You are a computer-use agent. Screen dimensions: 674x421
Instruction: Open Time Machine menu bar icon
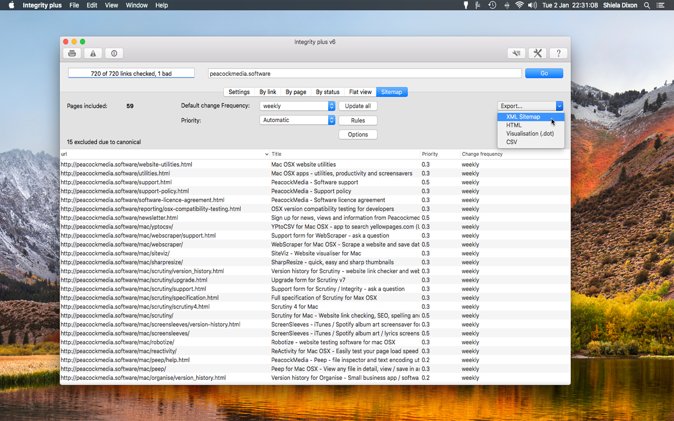tap(492, 5)
